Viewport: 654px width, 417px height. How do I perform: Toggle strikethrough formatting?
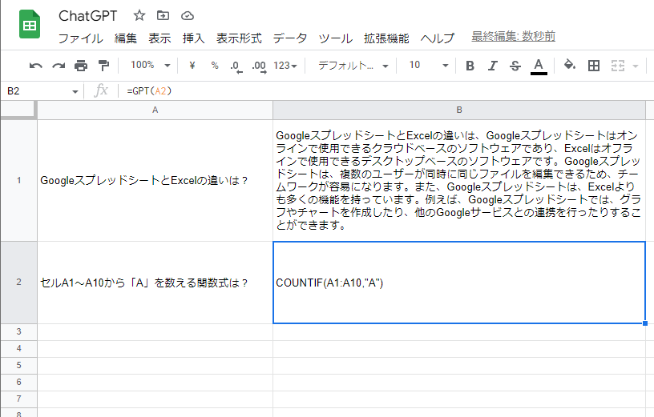pyautogui.click(x=515, y=66)
